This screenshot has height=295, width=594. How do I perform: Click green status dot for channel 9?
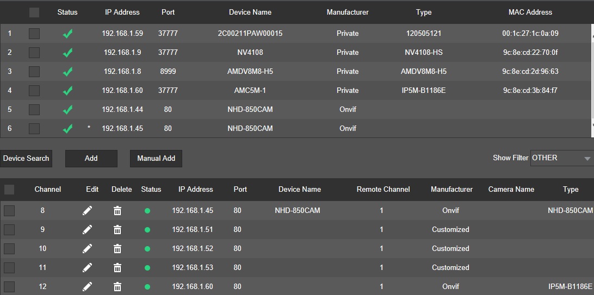point(147,230)
